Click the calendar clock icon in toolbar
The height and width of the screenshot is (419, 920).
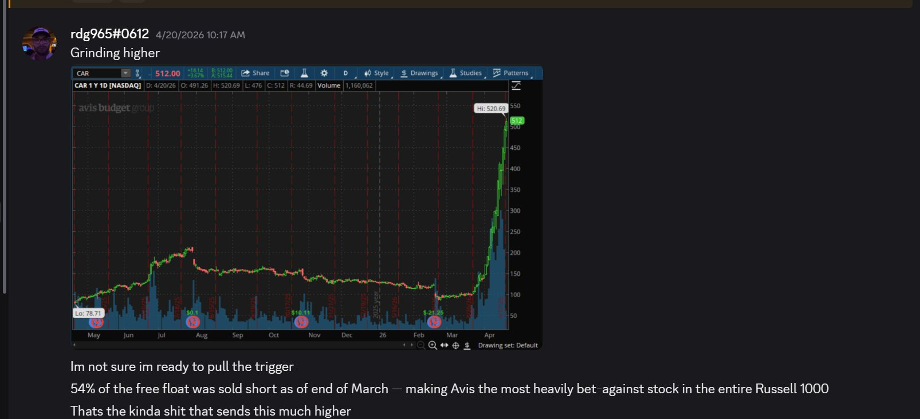point(285,73)
